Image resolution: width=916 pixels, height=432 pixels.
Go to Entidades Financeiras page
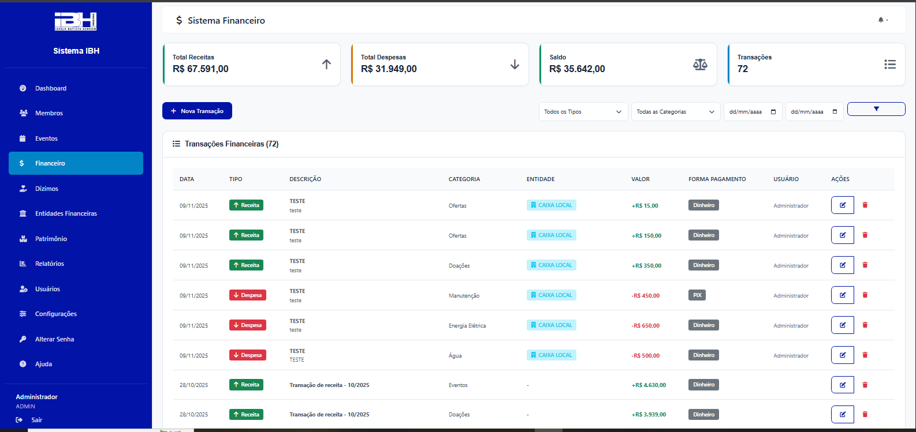pos(66,213)
